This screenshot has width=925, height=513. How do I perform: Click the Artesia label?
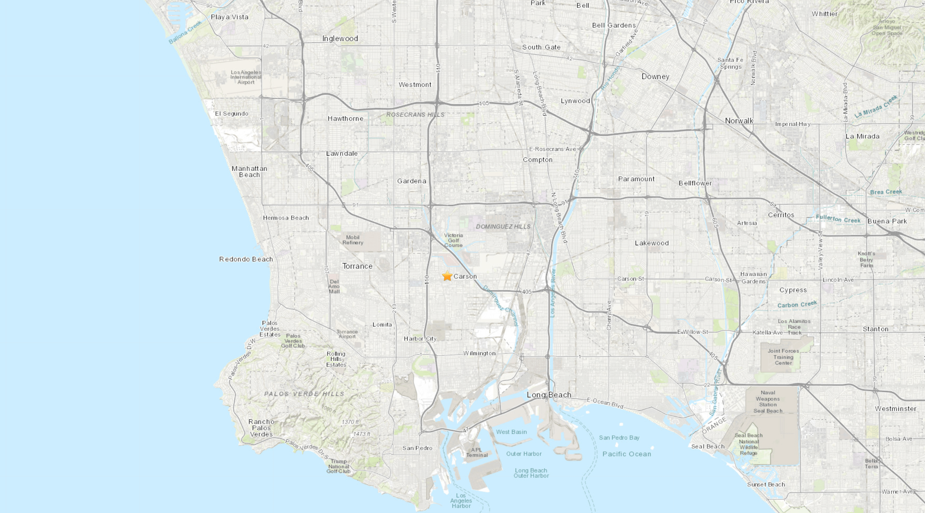[x=747, y=224]
